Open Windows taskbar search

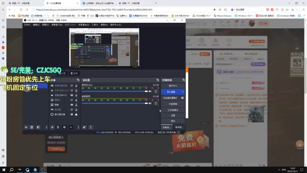(12, 170)
